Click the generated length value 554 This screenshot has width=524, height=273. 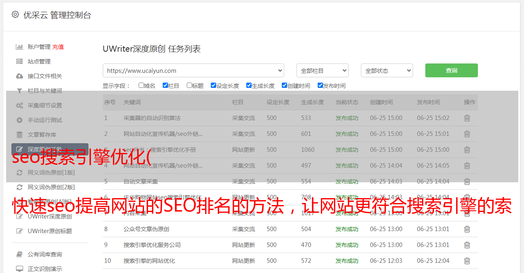pyautogui.click(x=306, y=181)
